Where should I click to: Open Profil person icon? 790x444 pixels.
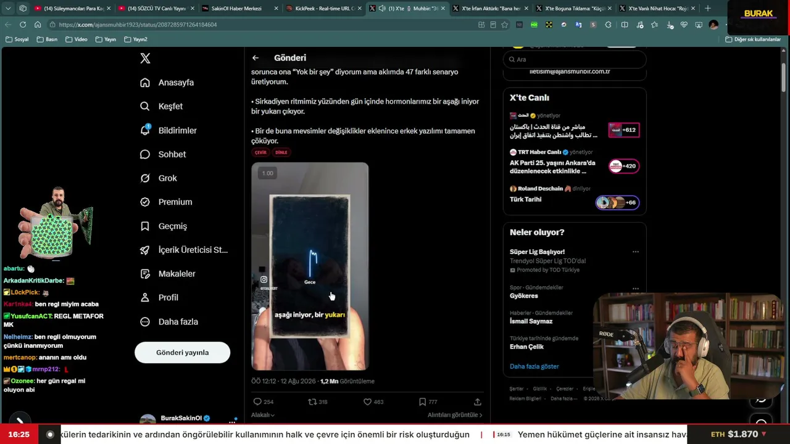pos(145,297)
